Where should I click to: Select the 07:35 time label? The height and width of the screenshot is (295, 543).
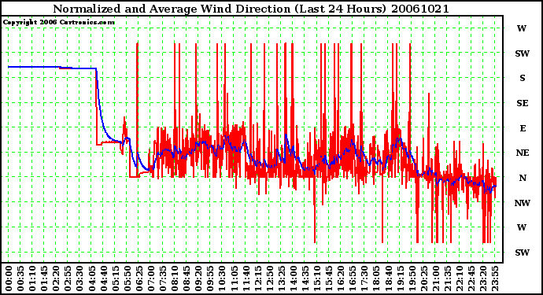[x=162, y=278]
